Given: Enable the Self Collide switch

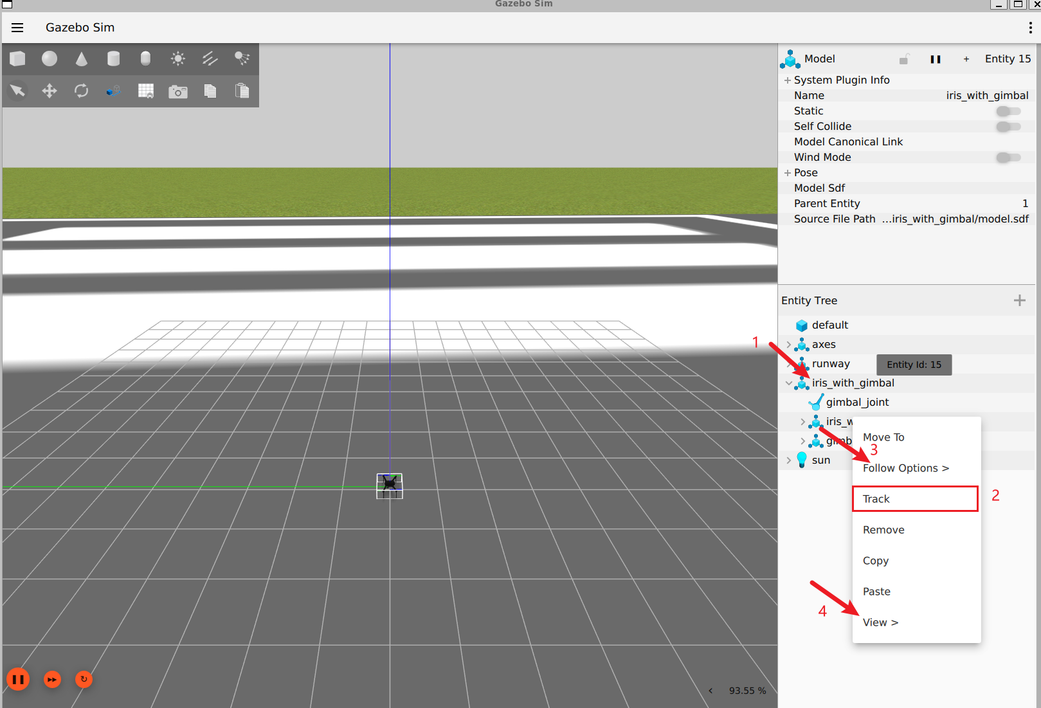Looking at the screenshot, I should pyautogui.click(x=1008, y=127).
